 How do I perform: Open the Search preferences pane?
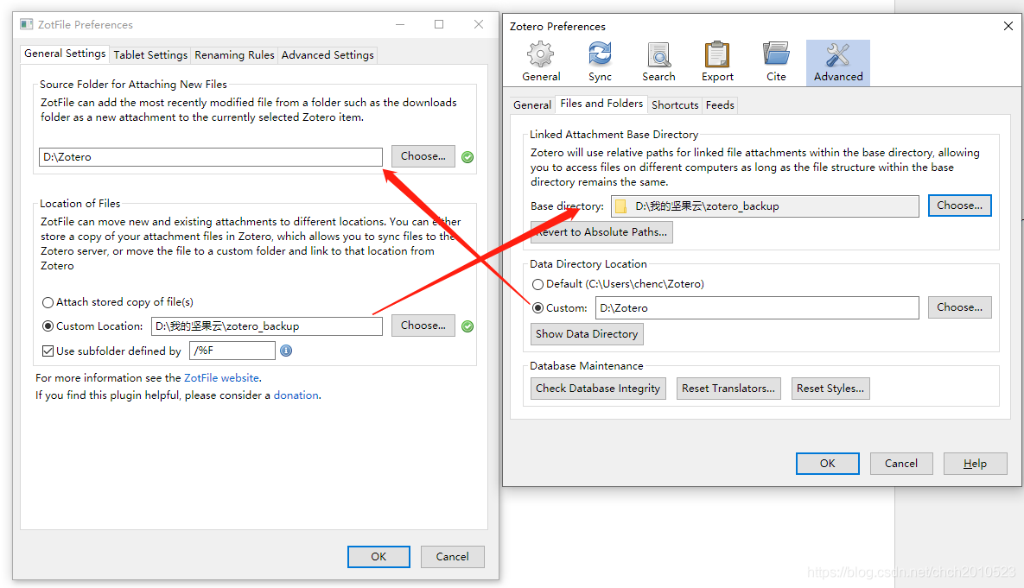tap(658, 62)
